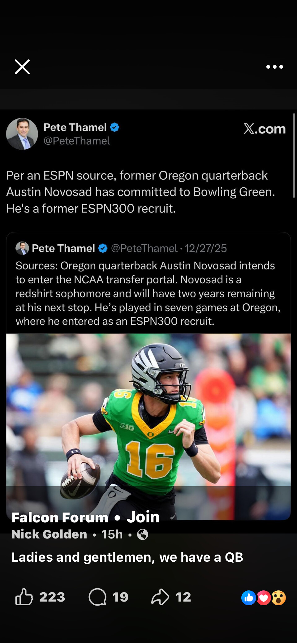Viewport: 297px width, 643px height.
Task: Open Nick Golden's profile
Action: (49, 534)
